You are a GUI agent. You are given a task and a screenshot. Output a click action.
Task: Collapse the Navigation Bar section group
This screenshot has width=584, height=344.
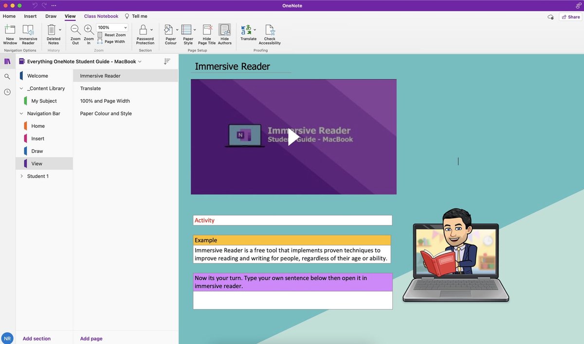coord(21,114)
